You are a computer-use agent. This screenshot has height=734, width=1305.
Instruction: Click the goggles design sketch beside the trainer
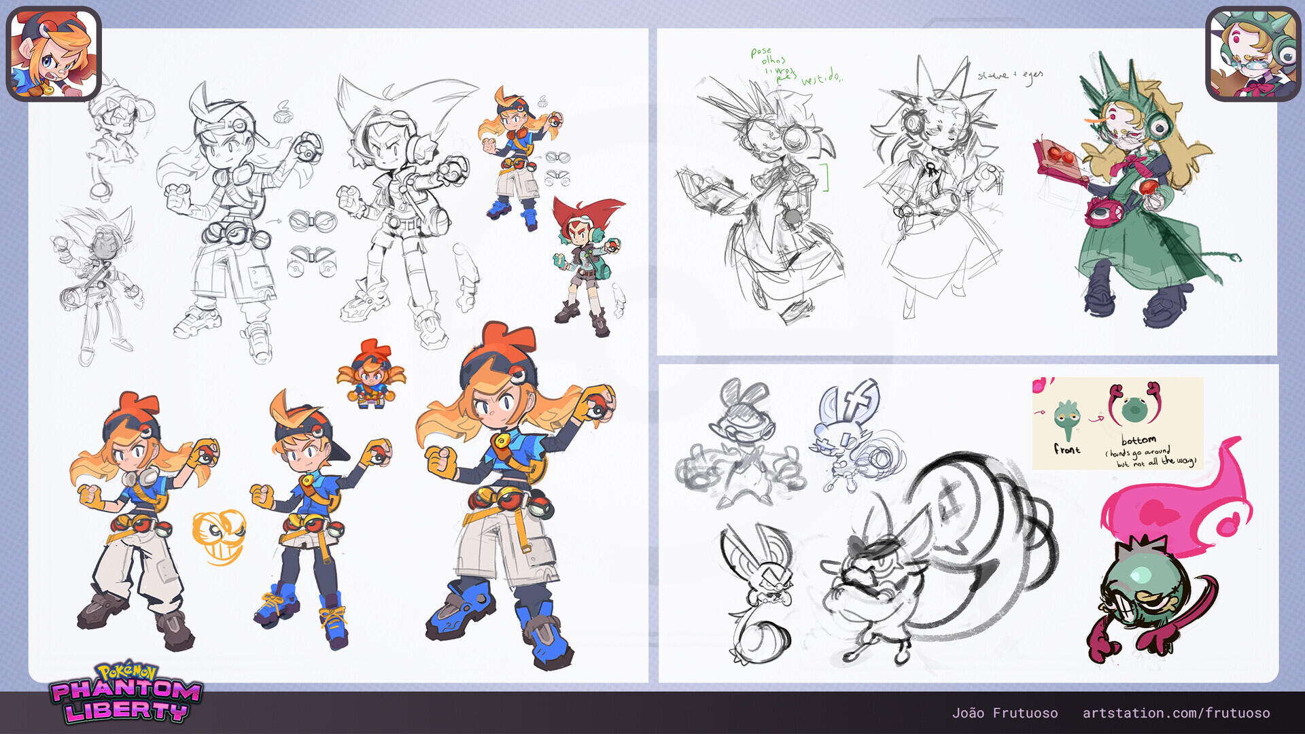311,241
